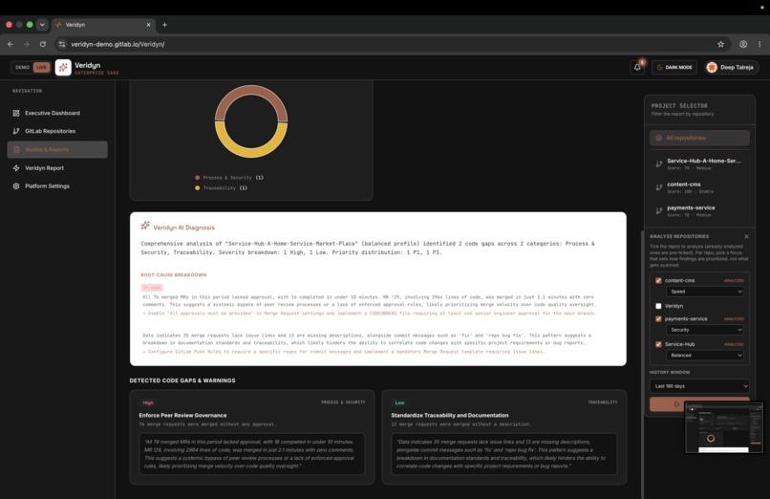Click the Low severity badge
The image size is (770, 499).
(x=399, y=402)
